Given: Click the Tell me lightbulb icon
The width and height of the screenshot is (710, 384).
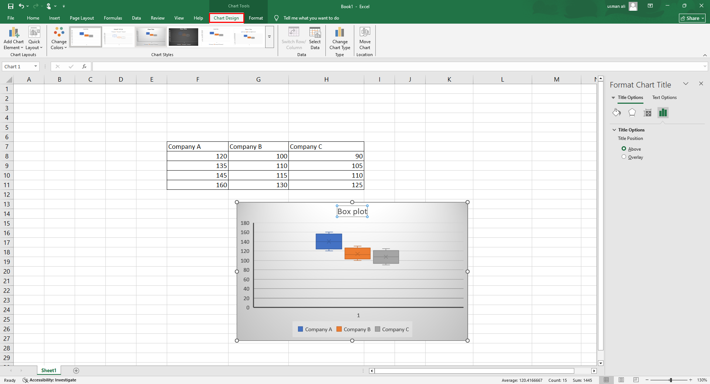Looking at the screenshot, I should [x=276, y=18].
